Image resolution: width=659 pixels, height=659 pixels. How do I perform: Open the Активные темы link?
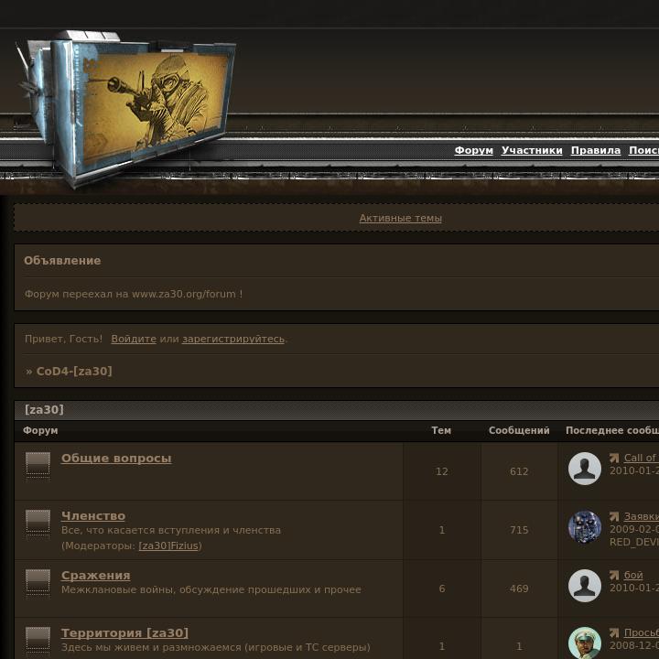point(400,218)
